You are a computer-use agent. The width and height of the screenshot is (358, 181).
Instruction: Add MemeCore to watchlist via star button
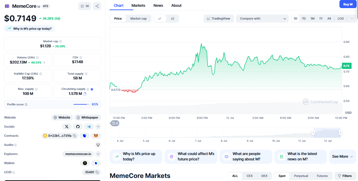(85, 6)
